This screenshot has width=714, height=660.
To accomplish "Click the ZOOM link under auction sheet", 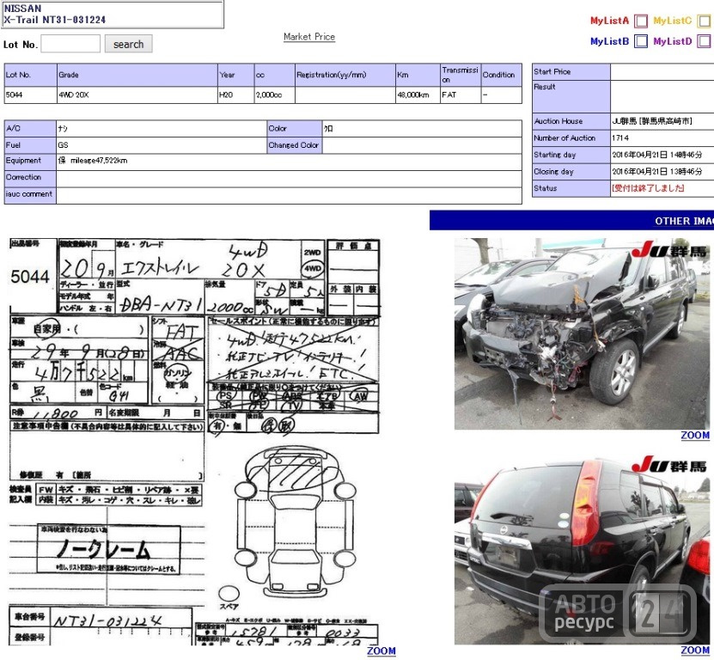I will coord(381,651).
